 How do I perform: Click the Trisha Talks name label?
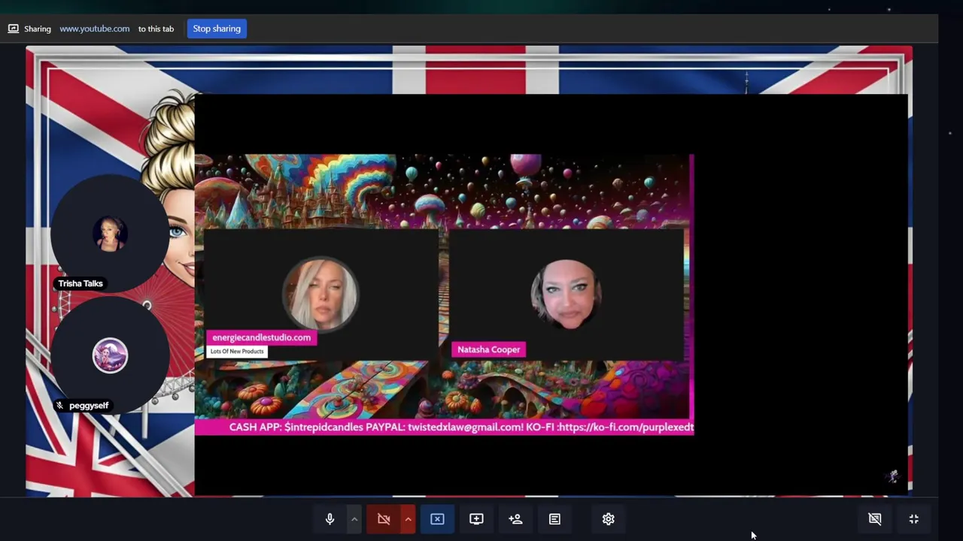(x=81, y=283)
